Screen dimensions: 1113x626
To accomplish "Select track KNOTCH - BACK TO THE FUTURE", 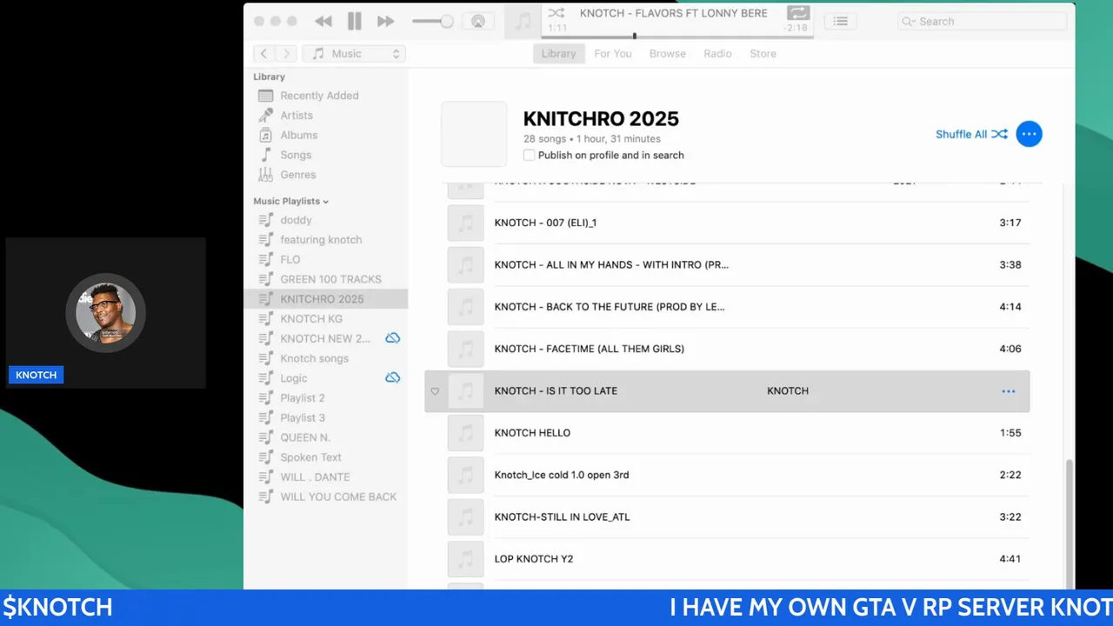I will pos(727,307).
